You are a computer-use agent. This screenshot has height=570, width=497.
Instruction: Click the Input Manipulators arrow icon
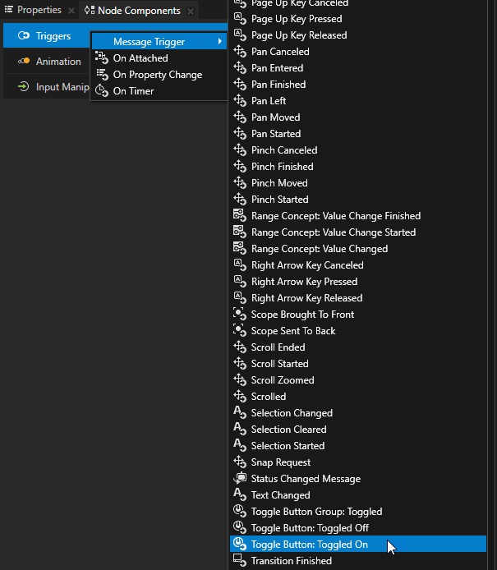[24, 86]
